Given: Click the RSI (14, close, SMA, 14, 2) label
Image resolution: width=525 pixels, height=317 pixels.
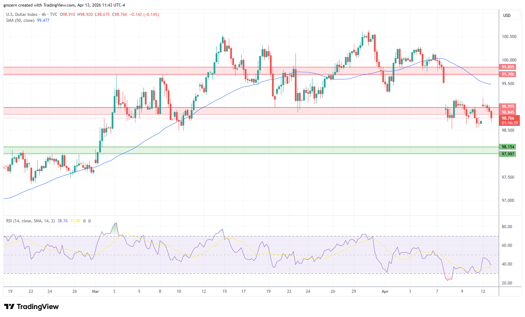Looking at the screenshot, I should click(x=30, y=221).
